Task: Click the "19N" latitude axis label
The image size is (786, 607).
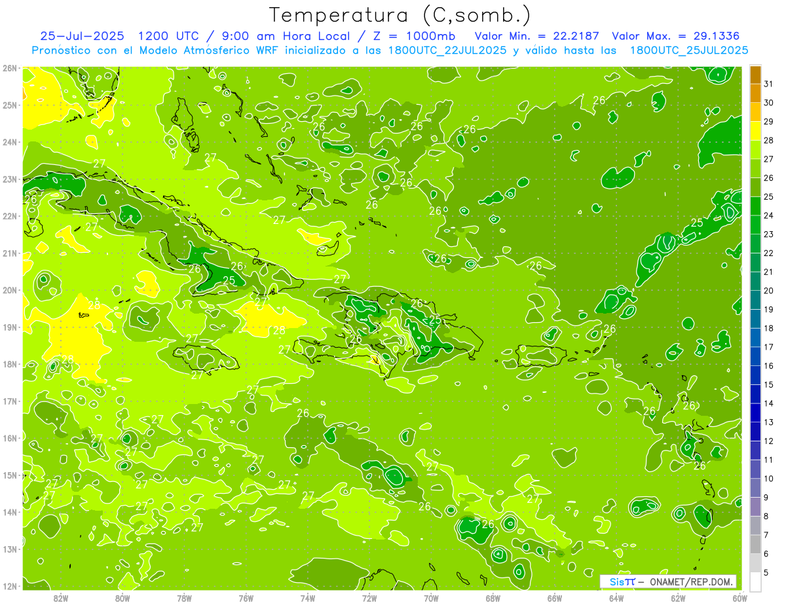Action: 9,327
